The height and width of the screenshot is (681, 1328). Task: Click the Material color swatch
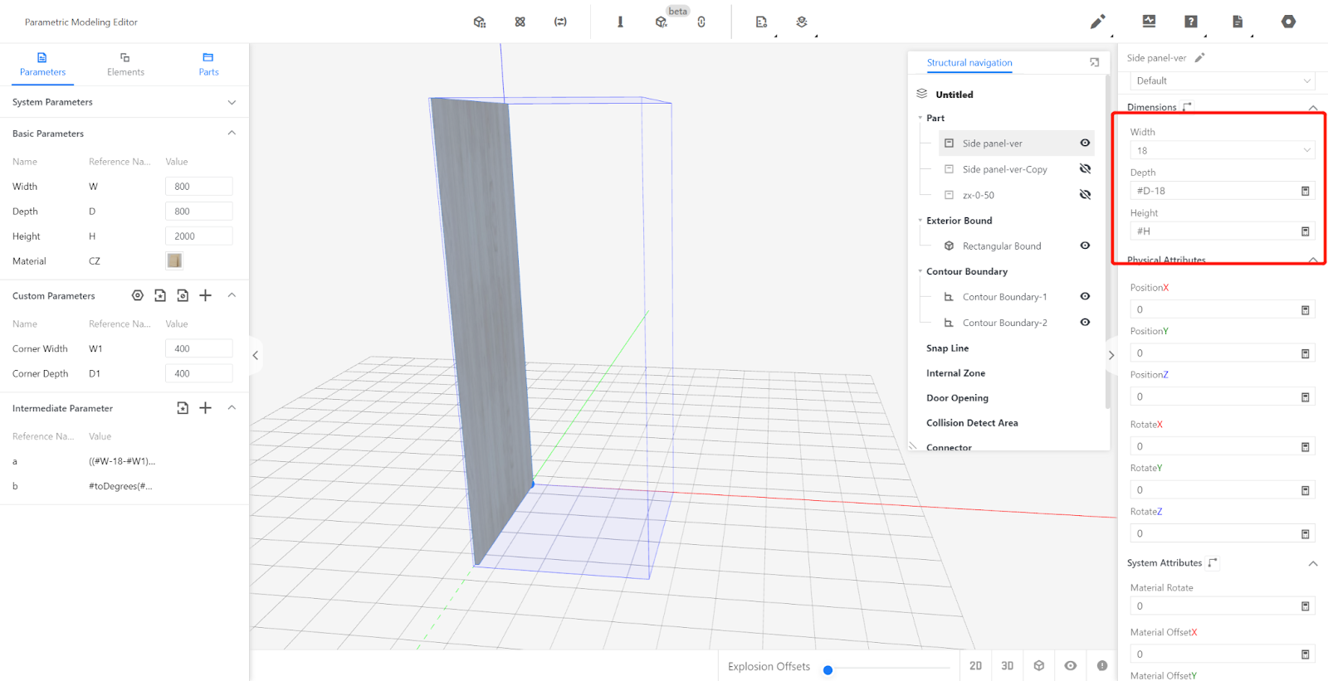click(174, 260)
